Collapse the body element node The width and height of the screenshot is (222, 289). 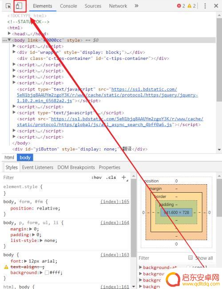9,40
